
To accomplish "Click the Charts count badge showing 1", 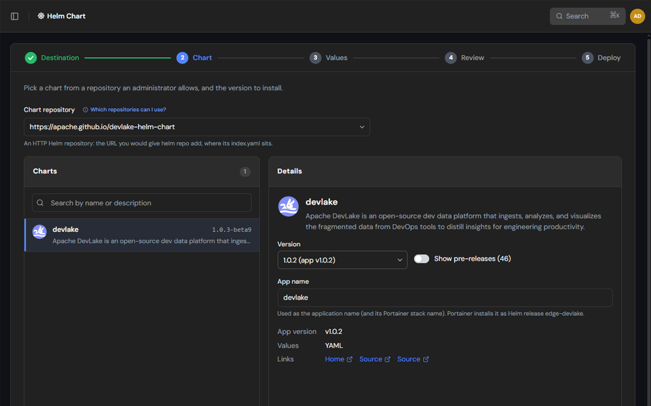I will point(245,171).
